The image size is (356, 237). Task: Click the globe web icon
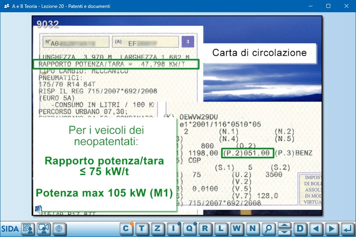[x=59, y=228]
